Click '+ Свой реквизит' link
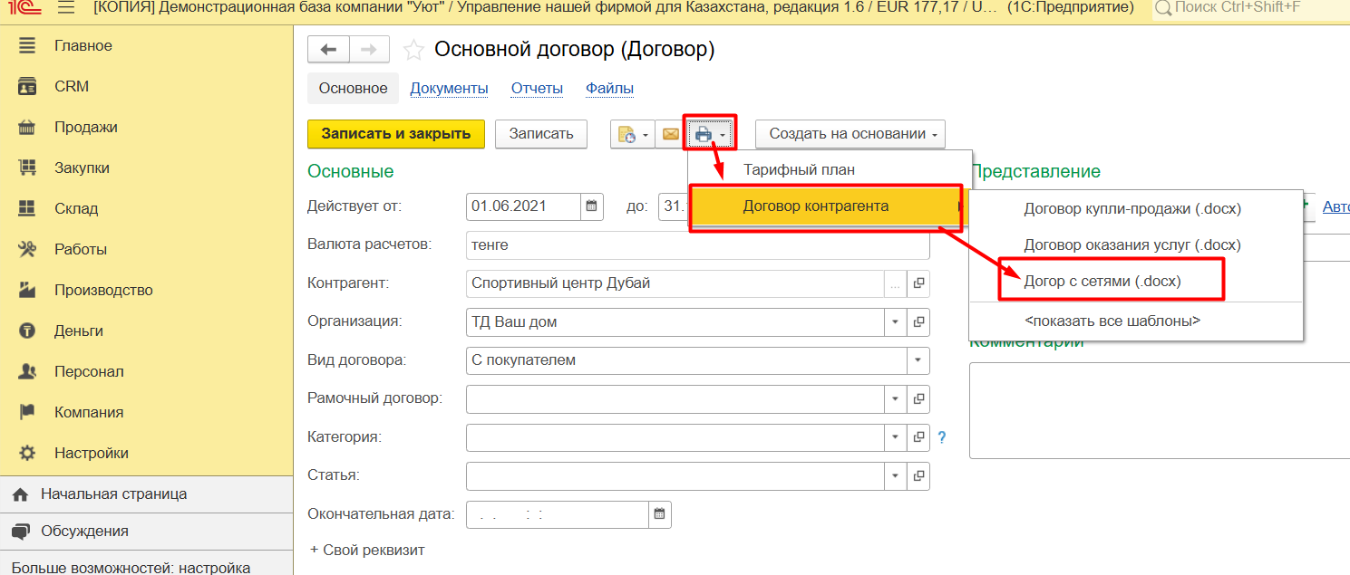The width and height of the screenshot is (1350, 575). 367,550
